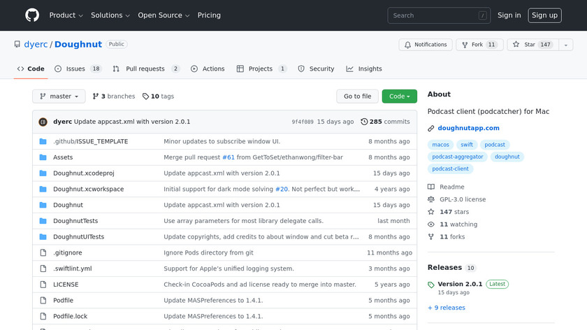
Task: Open the green Code dropdown
Action: click(399, 96)
